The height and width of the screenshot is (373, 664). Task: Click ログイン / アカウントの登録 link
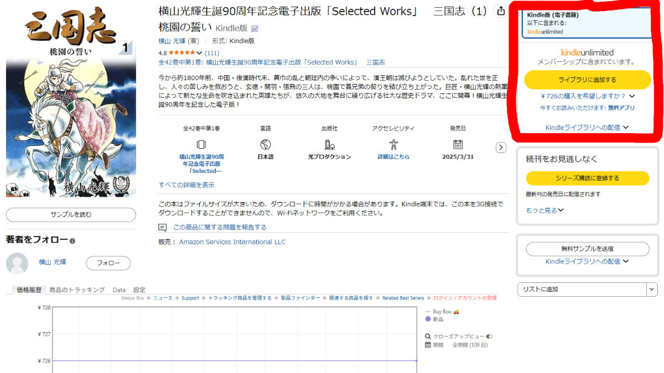tap(465, 298)
